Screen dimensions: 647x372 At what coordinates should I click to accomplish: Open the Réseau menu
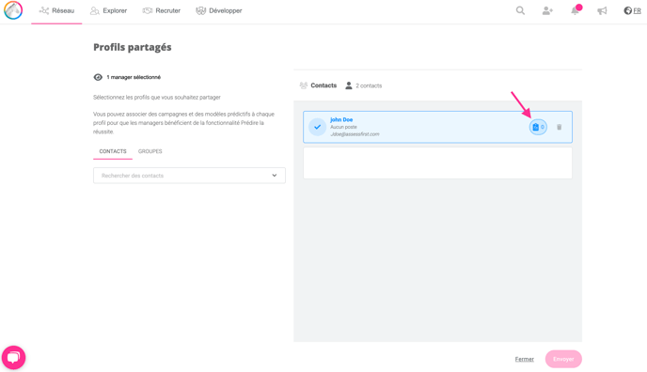tap(56, 10)
